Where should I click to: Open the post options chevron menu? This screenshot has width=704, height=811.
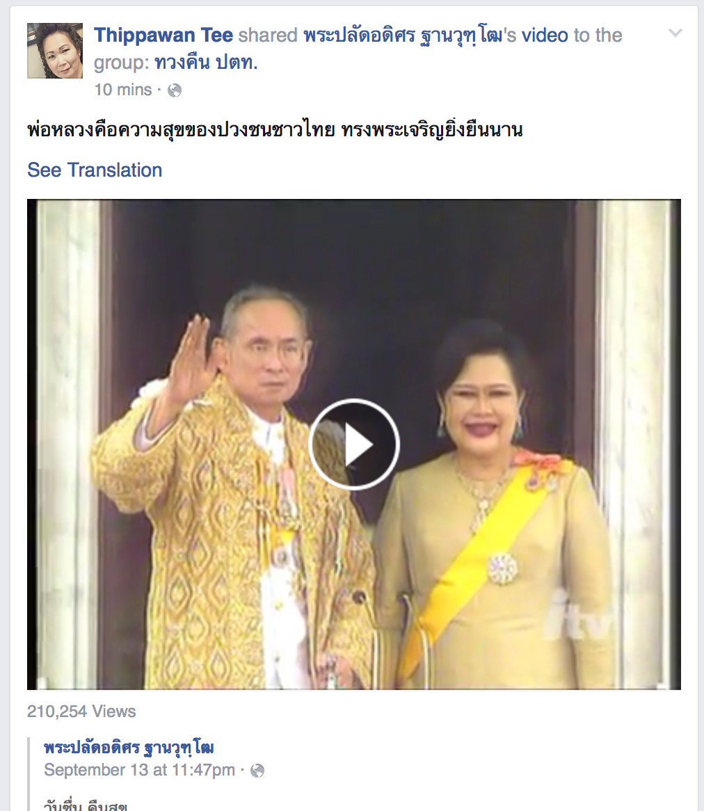pyautogui.click(x=675, y=33)
